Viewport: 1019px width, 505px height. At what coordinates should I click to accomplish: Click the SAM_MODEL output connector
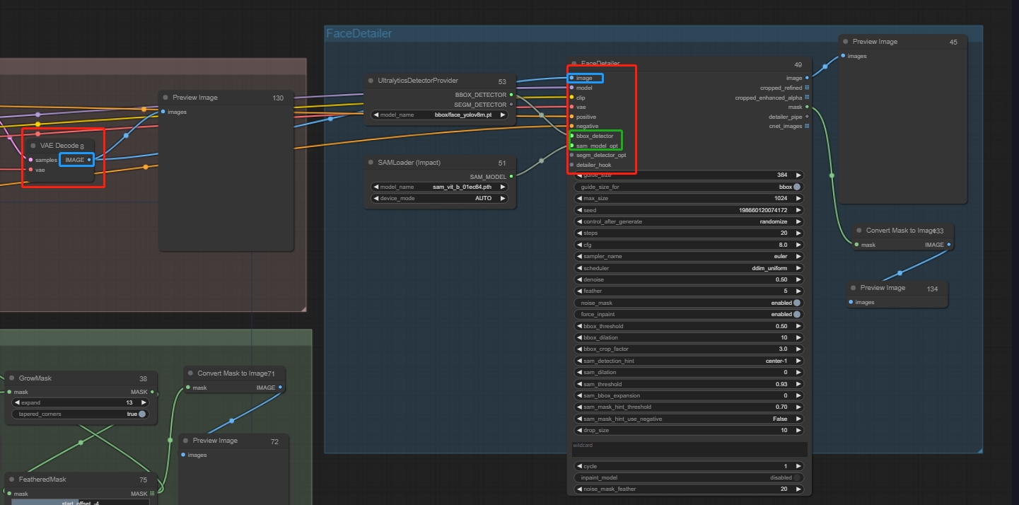coord(511,177)
